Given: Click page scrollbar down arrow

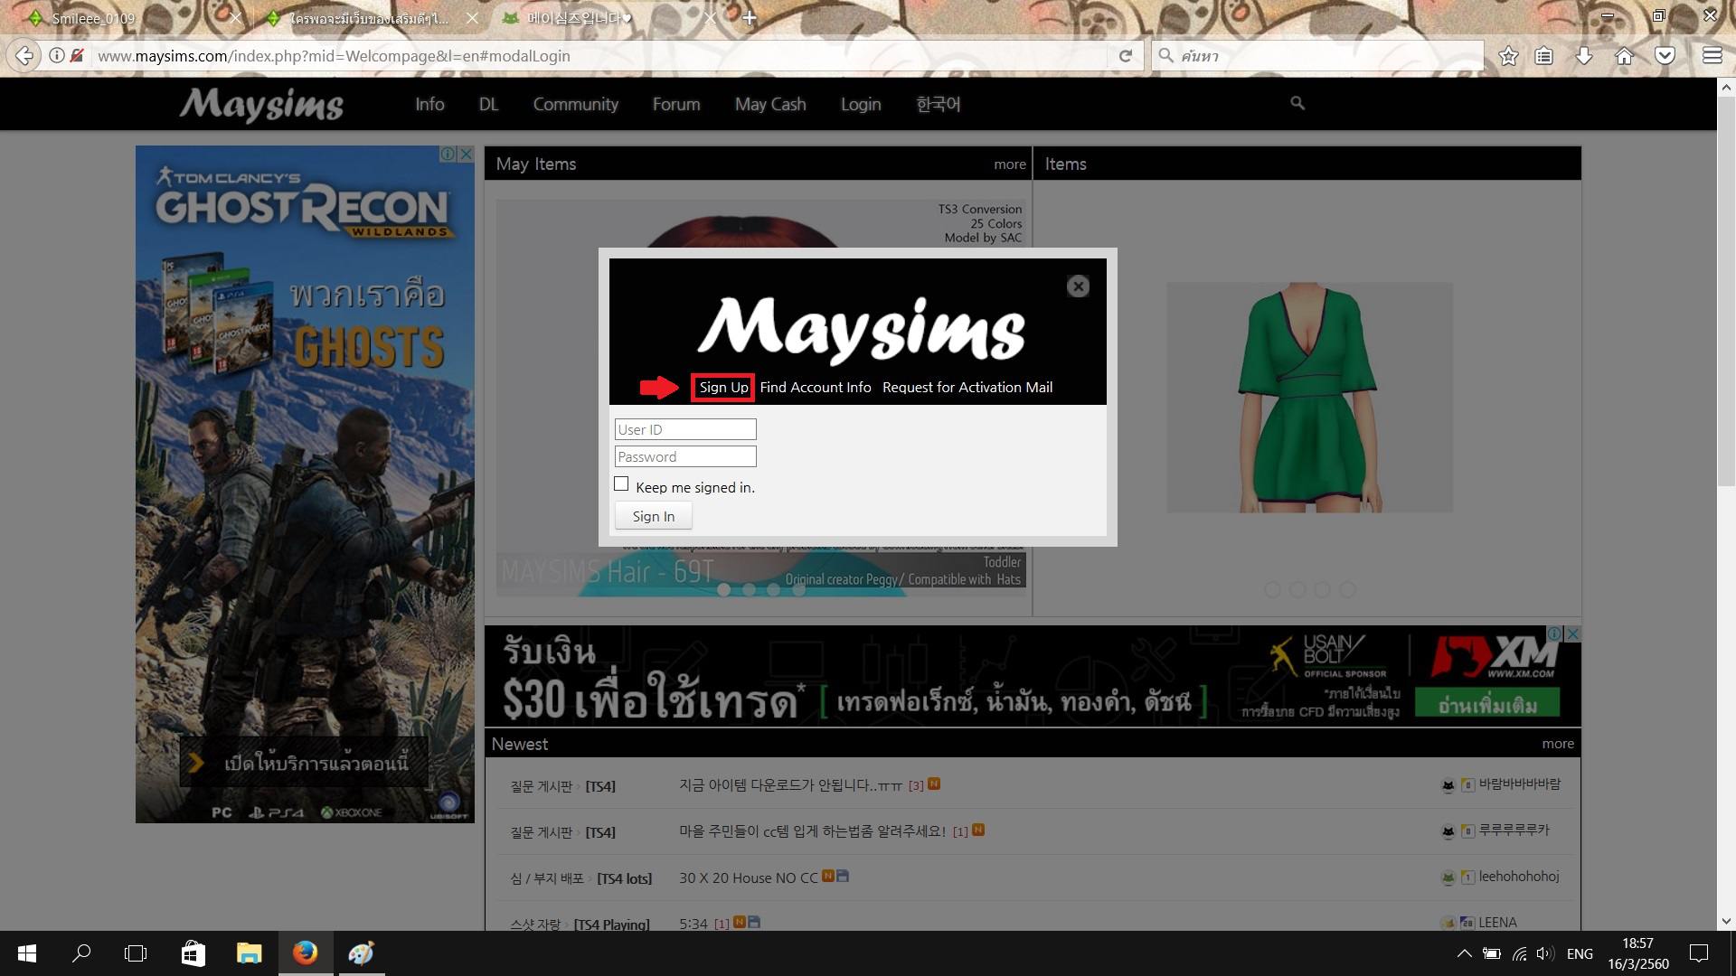Looking at the screenshot, I should (x=1726, y=922).
